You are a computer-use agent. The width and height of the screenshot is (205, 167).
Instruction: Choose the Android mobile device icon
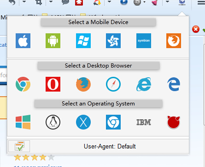click(x=53, y=41)
